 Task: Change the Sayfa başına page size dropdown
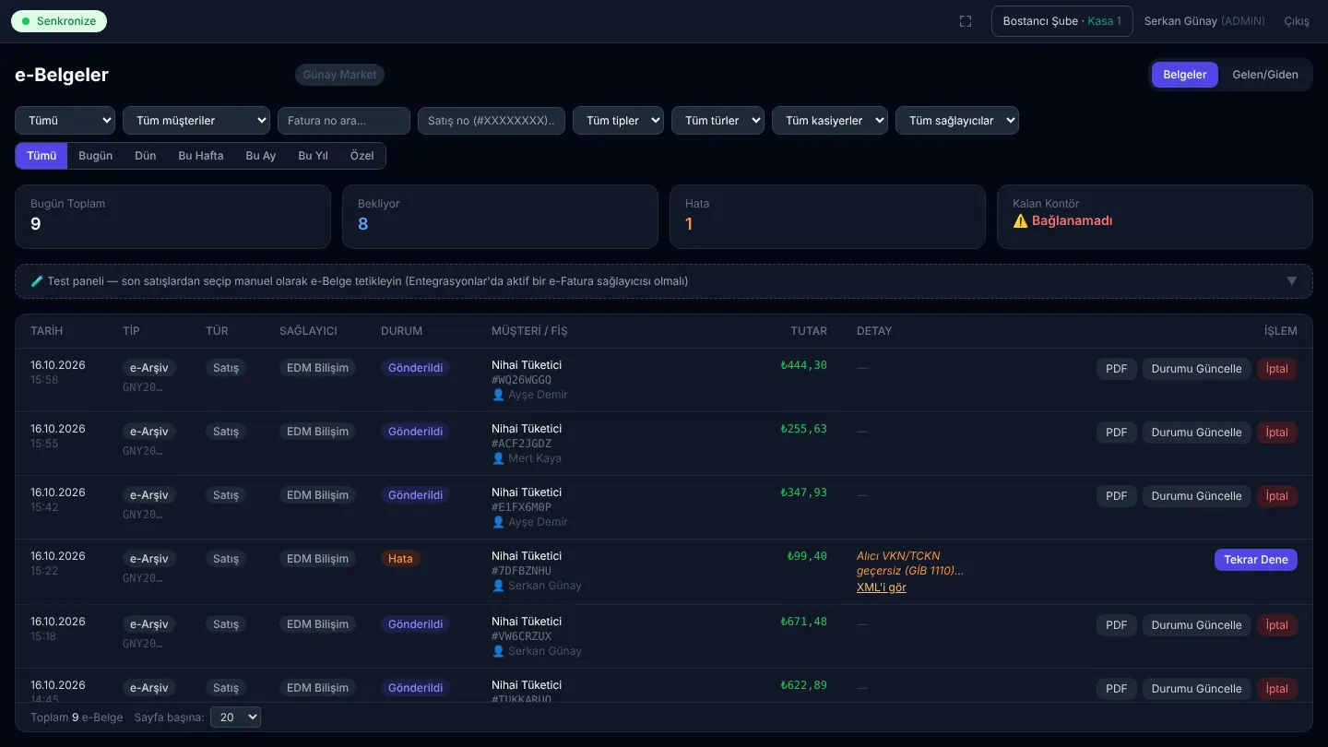(236, 717)
